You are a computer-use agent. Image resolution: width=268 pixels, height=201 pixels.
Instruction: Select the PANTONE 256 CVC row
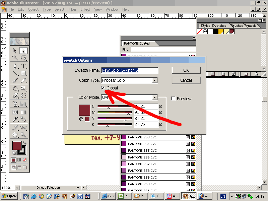pos(158,157)
